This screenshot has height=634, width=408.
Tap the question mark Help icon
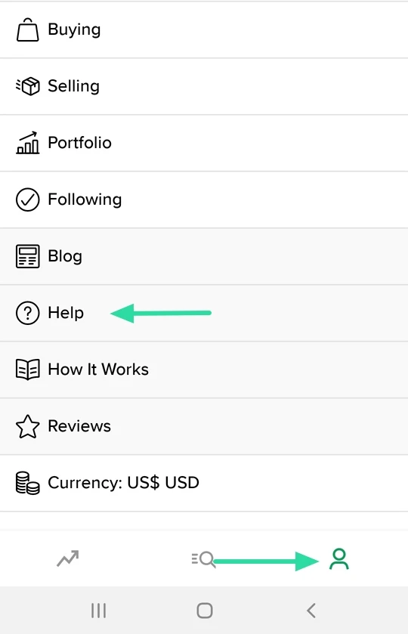click(27, 313)
